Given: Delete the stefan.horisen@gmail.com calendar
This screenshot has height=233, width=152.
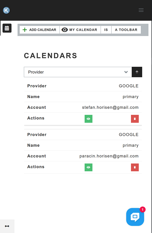Looking at the screenshot, I should tap(135, 119).
